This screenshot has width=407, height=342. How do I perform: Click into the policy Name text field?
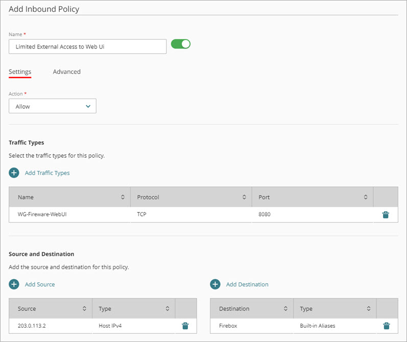pyautogui.click(x=87, y=46)
